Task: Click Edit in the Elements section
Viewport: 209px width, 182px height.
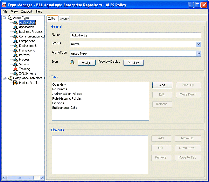Action: tap(161, 148)
